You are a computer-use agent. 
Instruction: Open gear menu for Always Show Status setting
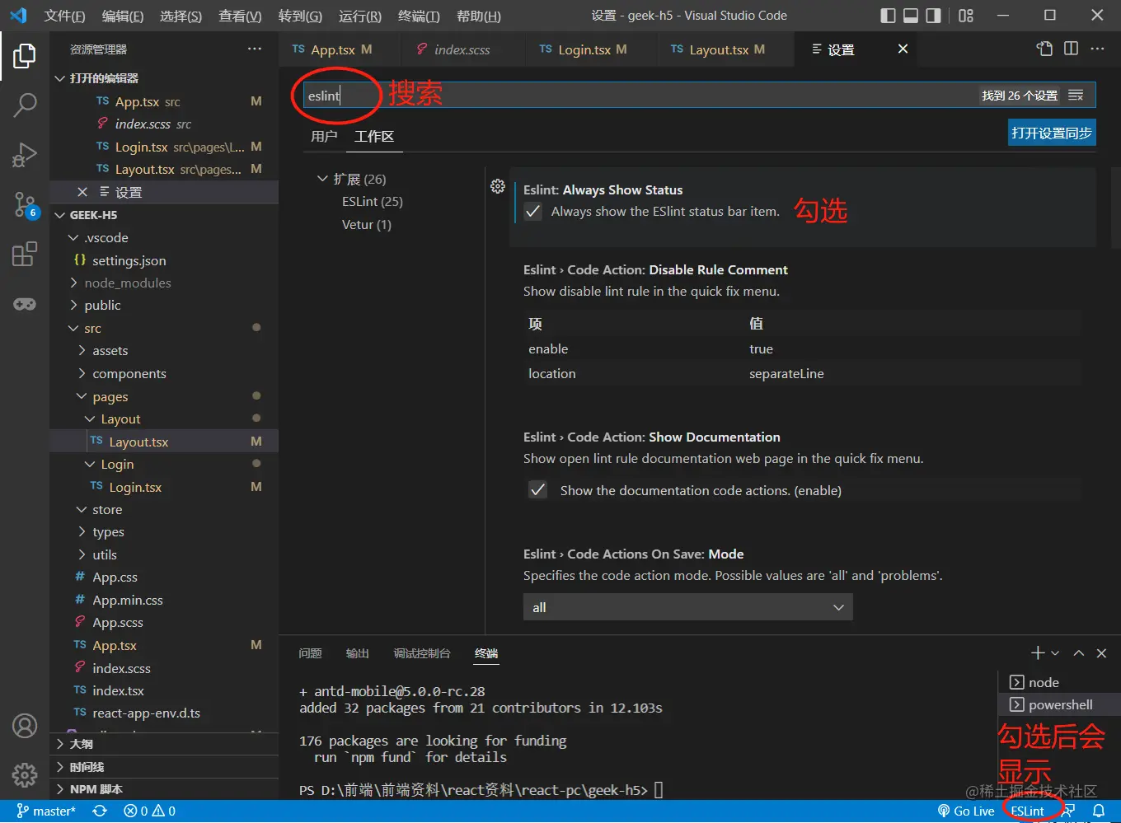click(x=498, y=186)
